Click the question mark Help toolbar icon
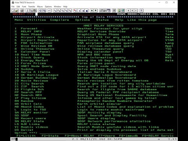 click(x=141, y=11)
